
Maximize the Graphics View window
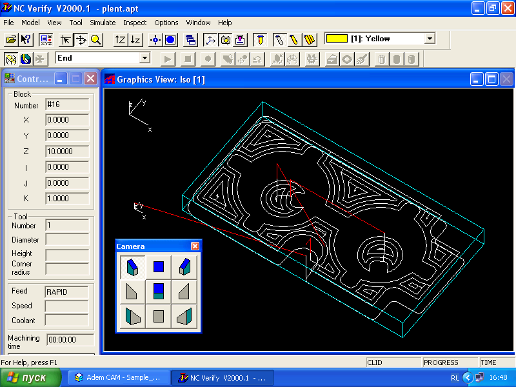[491, 79]
